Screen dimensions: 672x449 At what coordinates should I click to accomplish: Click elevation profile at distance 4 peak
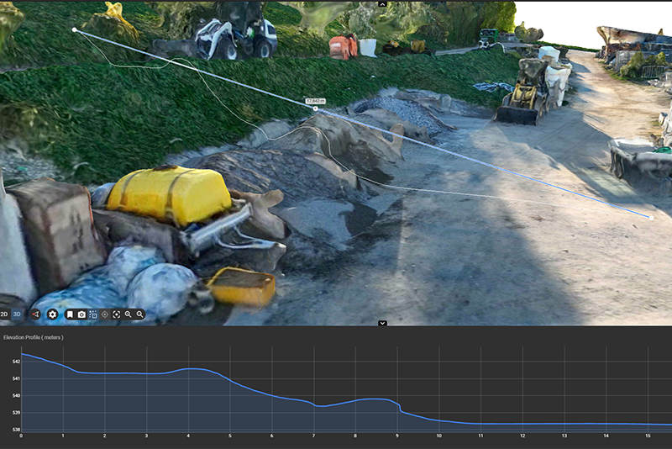188,369
